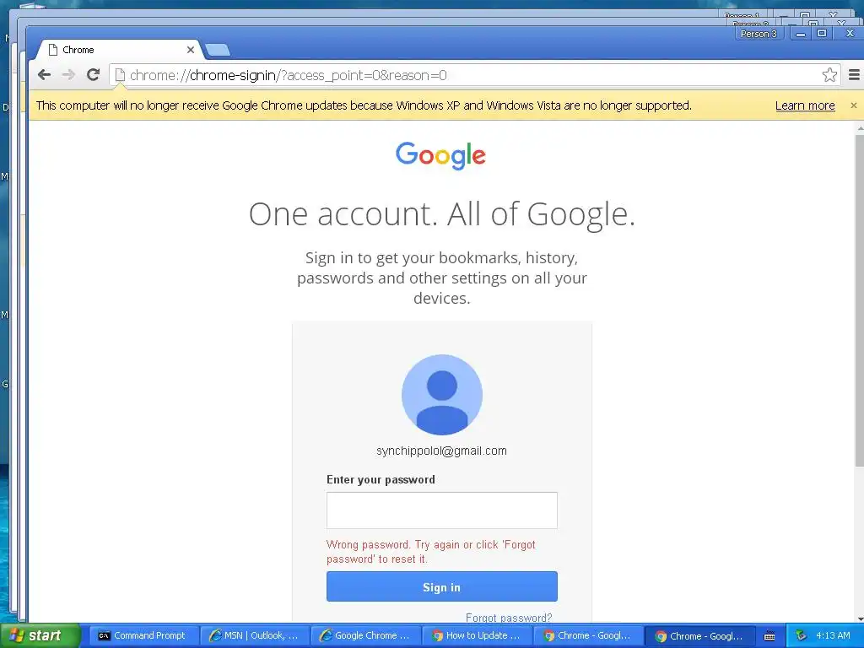
Task: Click the active Chrome - Googl... taskbar button
Action: point(699,636)
